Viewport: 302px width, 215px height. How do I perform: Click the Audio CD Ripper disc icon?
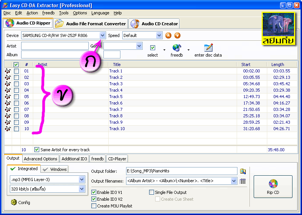pos(10,23)
